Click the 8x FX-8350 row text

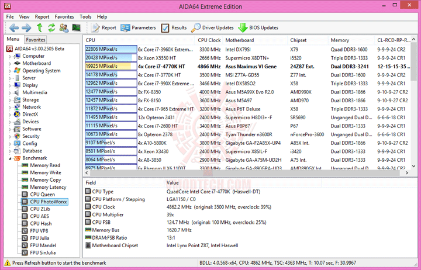[149, 92]
